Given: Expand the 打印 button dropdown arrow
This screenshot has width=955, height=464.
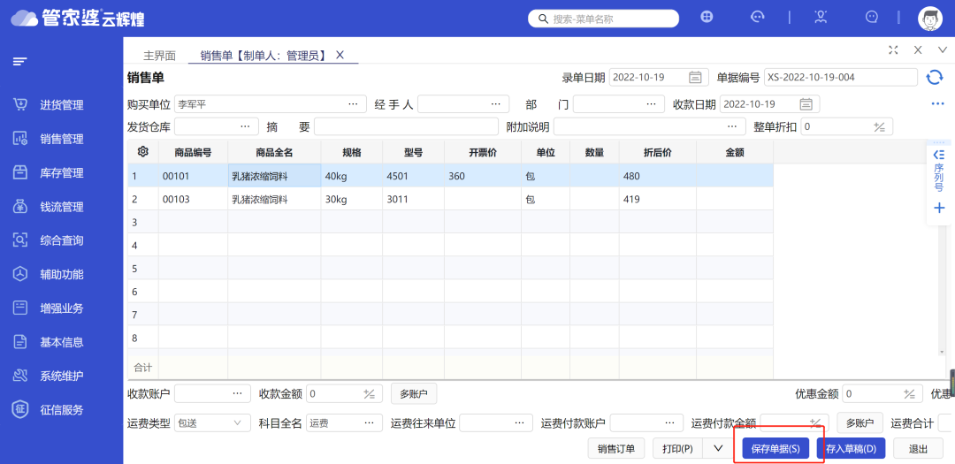Looking at the screenshot, I should coord(717,449).
